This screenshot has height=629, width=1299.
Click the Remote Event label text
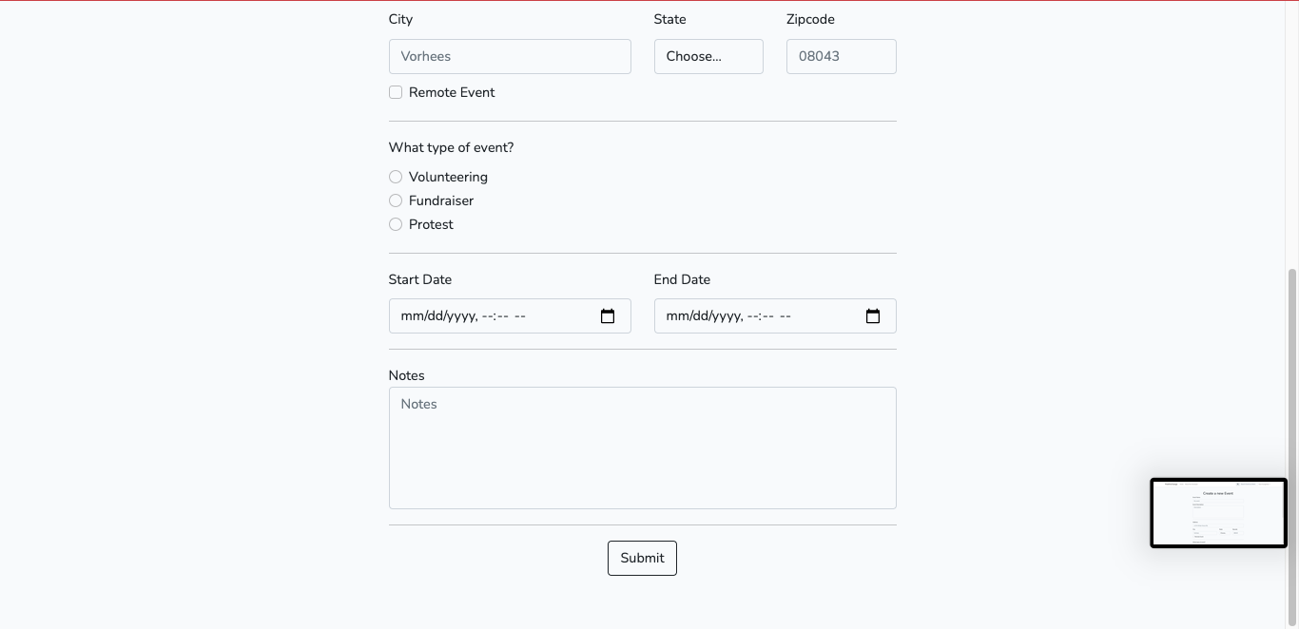452,92
